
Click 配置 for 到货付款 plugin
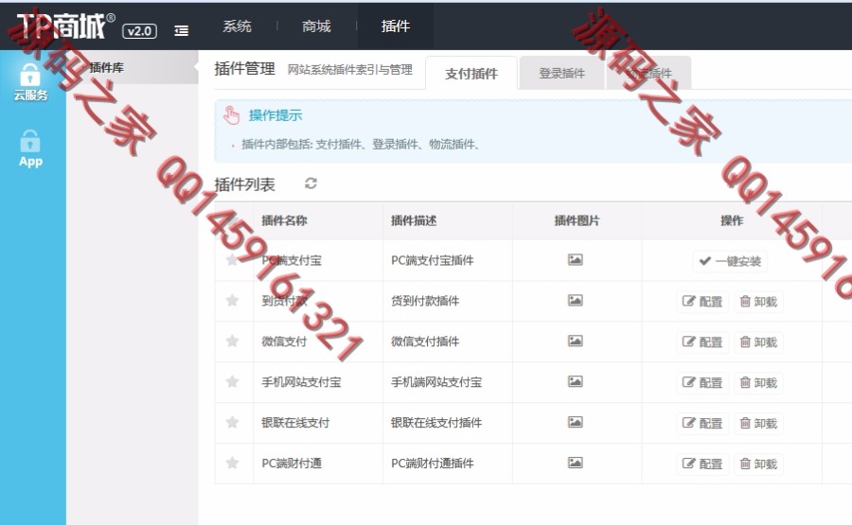[702, 302]
